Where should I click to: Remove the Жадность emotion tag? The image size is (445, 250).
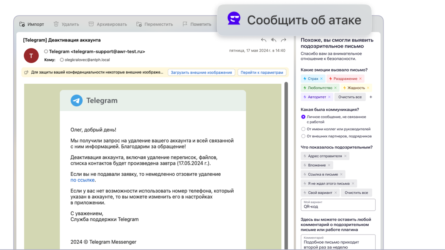[x=368, y=88]
